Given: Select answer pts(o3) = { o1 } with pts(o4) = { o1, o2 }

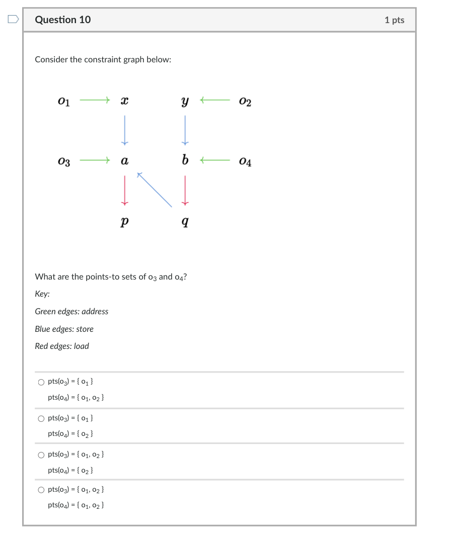Looking at the screenshot, I should (x=41, y=382).
